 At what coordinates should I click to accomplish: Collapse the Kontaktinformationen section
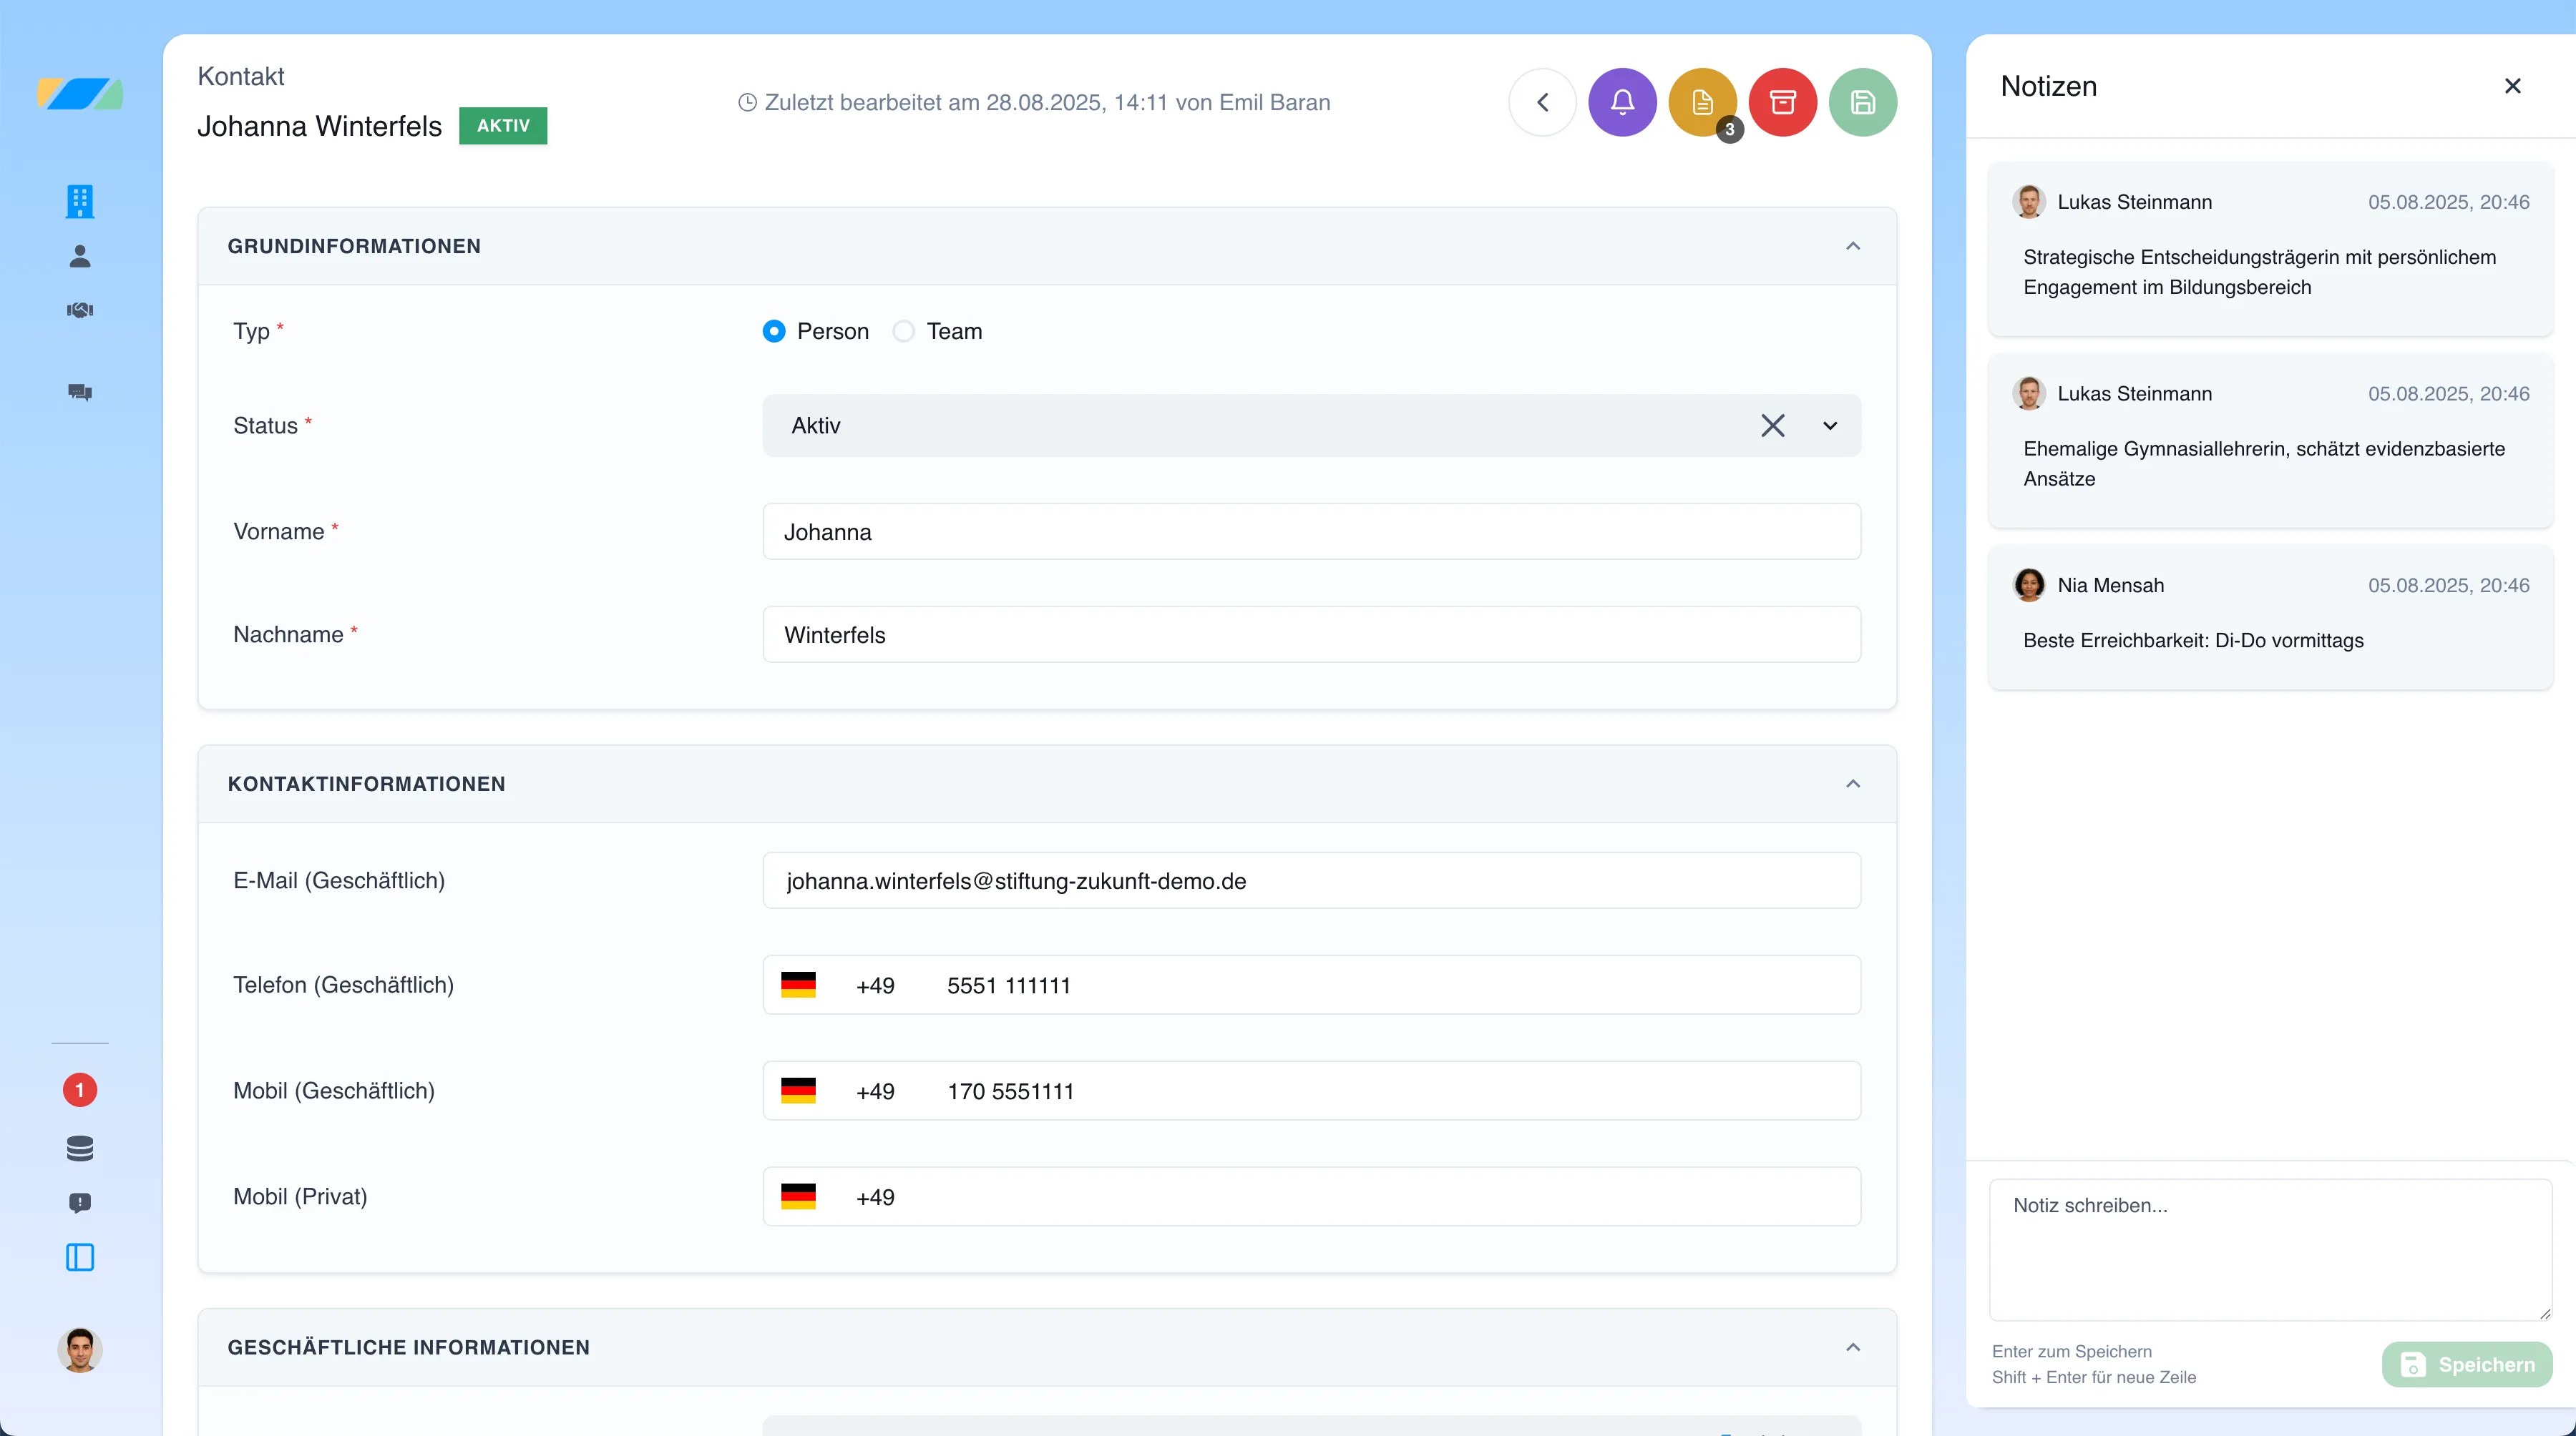(x=1853, y=784)
